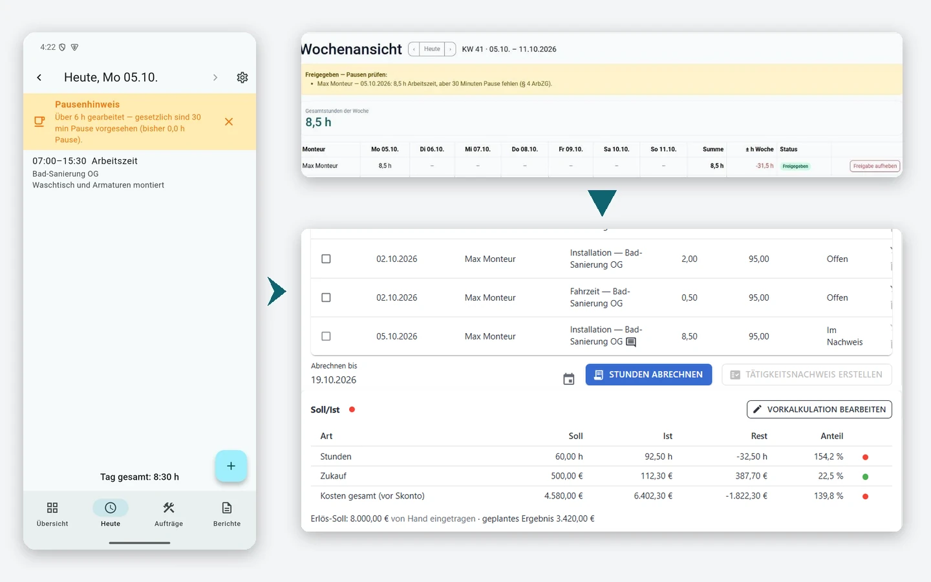This screenshot has width=931, height=582.
Task: Click the Tag gesamt: 8:30 h total
Action: pyautogui.click(x=140, y=477)
